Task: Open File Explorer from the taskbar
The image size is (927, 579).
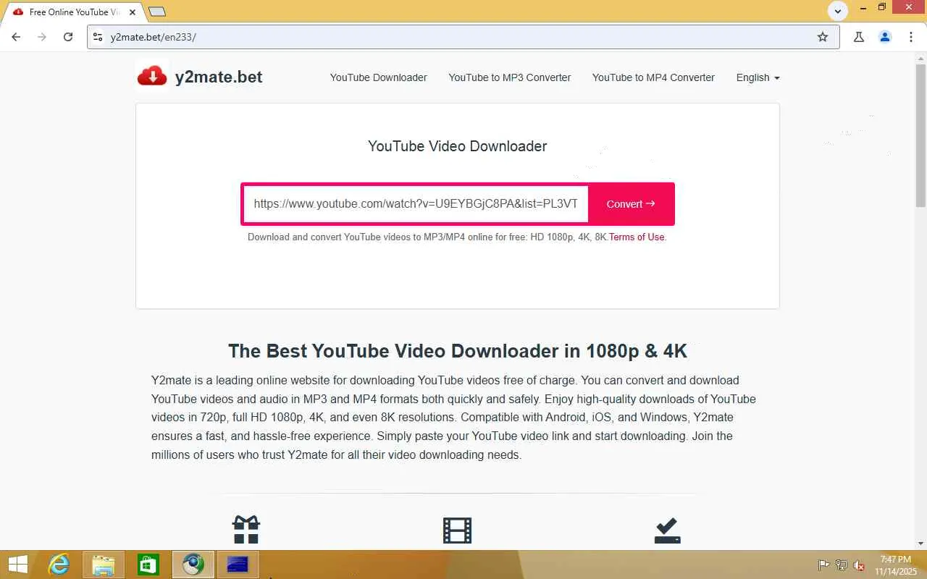Action: (x=104, y=565)
